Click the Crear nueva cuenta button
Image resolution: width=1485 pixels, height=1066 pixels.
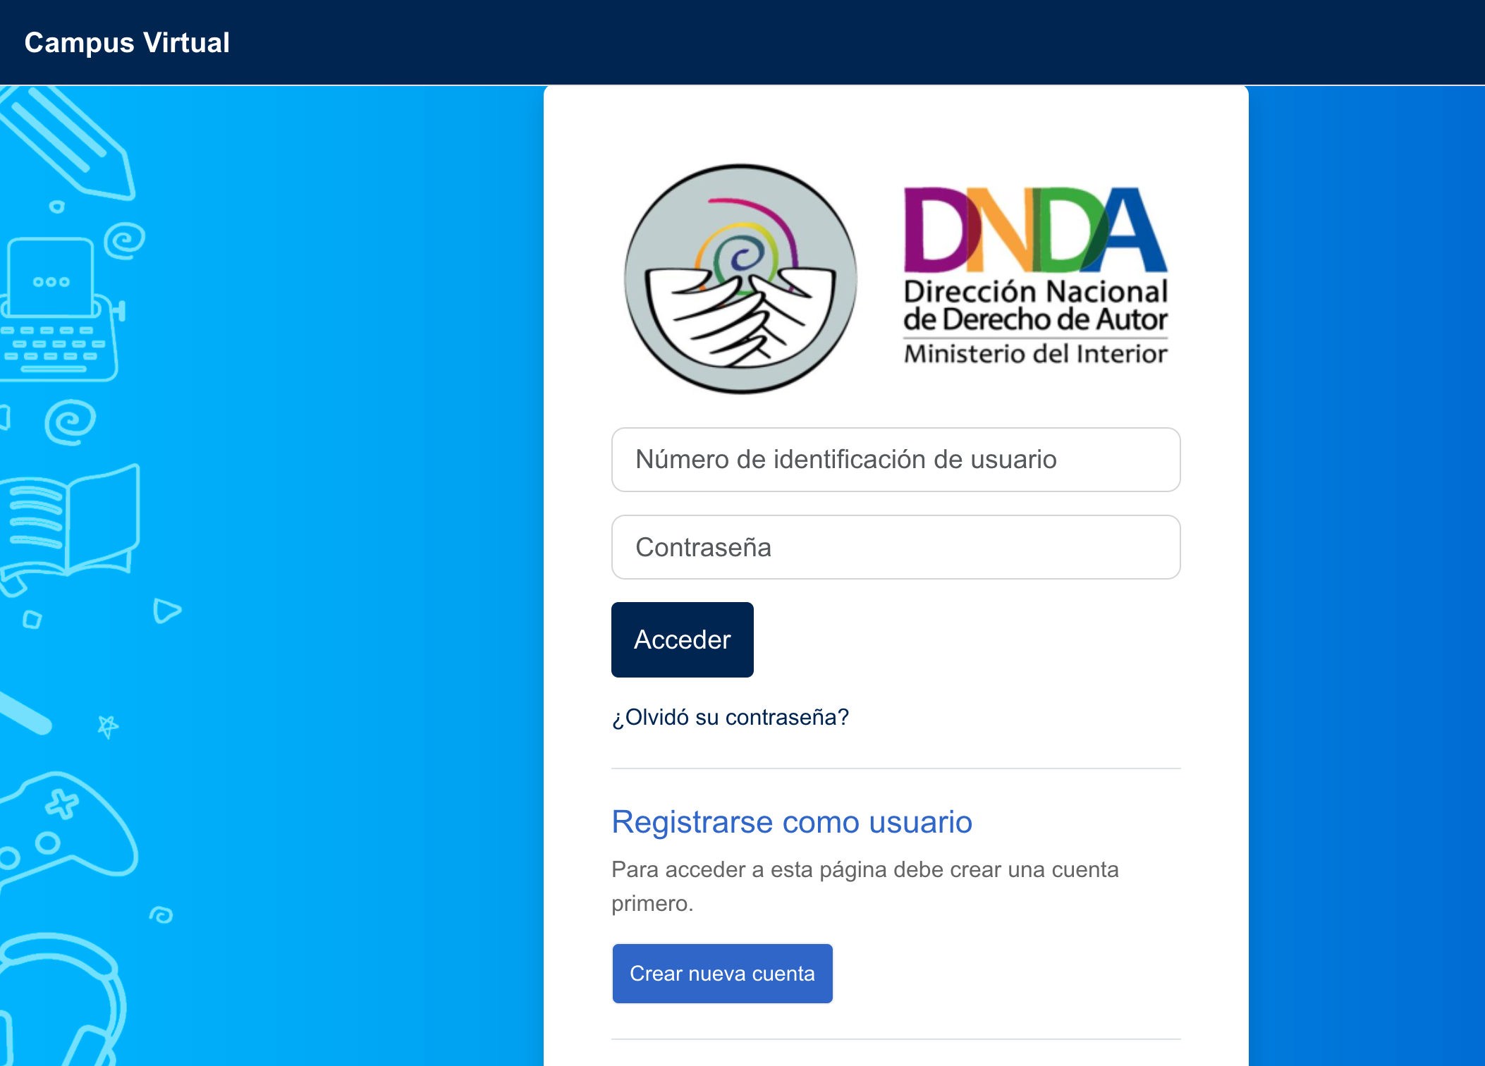[x=722, y=974]
